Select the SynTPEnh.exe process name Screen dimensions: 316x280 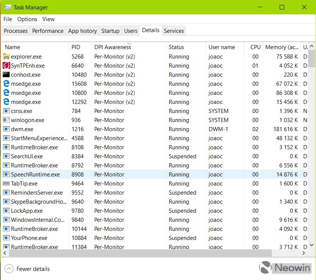28,66
